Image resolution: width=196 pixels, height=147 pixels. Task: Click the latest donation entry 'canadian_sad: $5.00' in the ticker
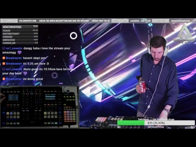(x=140, y=21)
